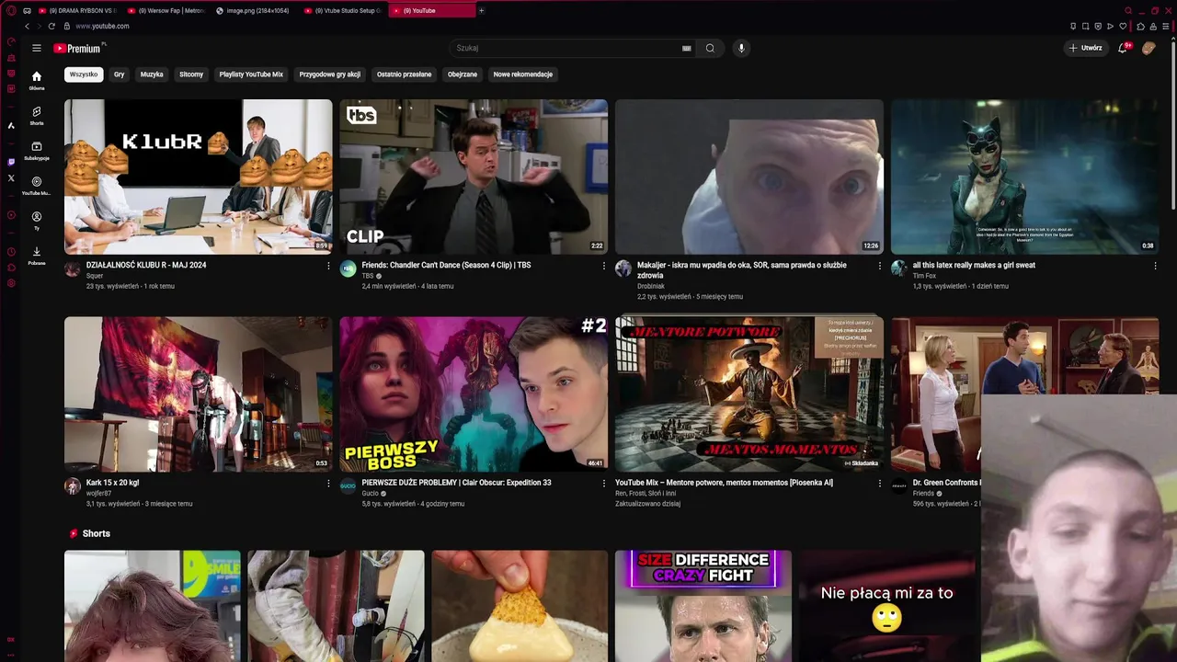Click the heart bookmark icon in address bar
Viewport: 1177px width, 662px height.
click(x=1123, y=26)
